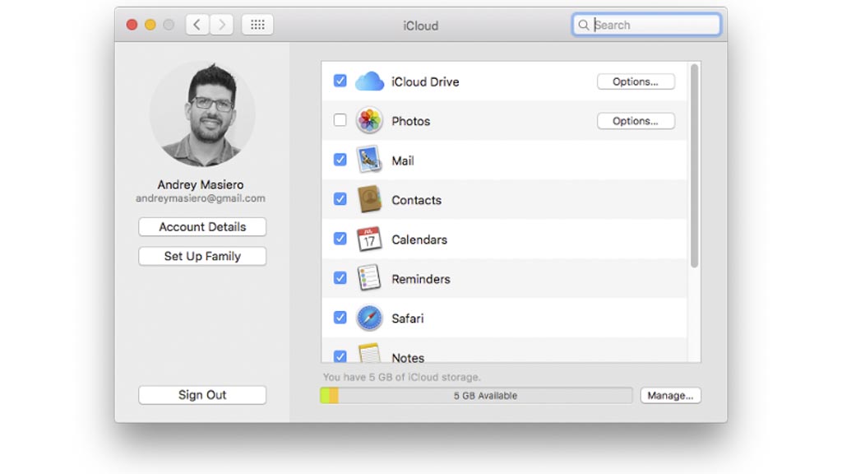Click the iCloud Drive cloud icon
This screenshot has width=842, height=474.
pyautogui.click(x=369, y=81)
